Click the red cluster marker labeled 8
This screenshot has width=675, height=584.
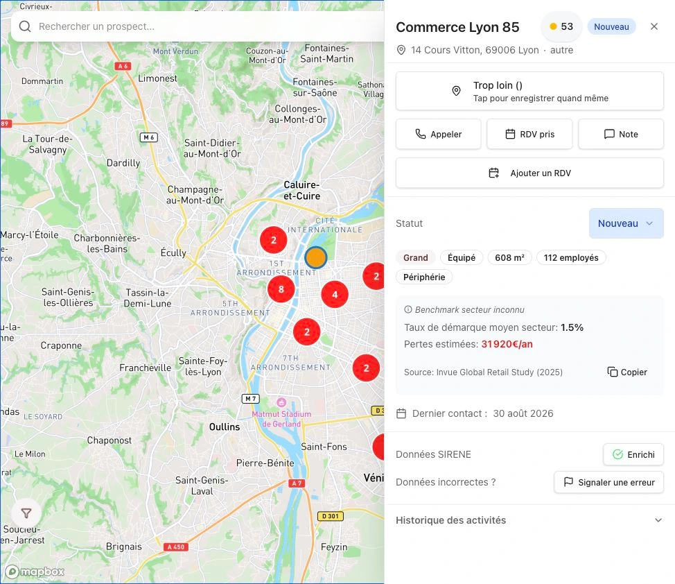tap(281, 289)
